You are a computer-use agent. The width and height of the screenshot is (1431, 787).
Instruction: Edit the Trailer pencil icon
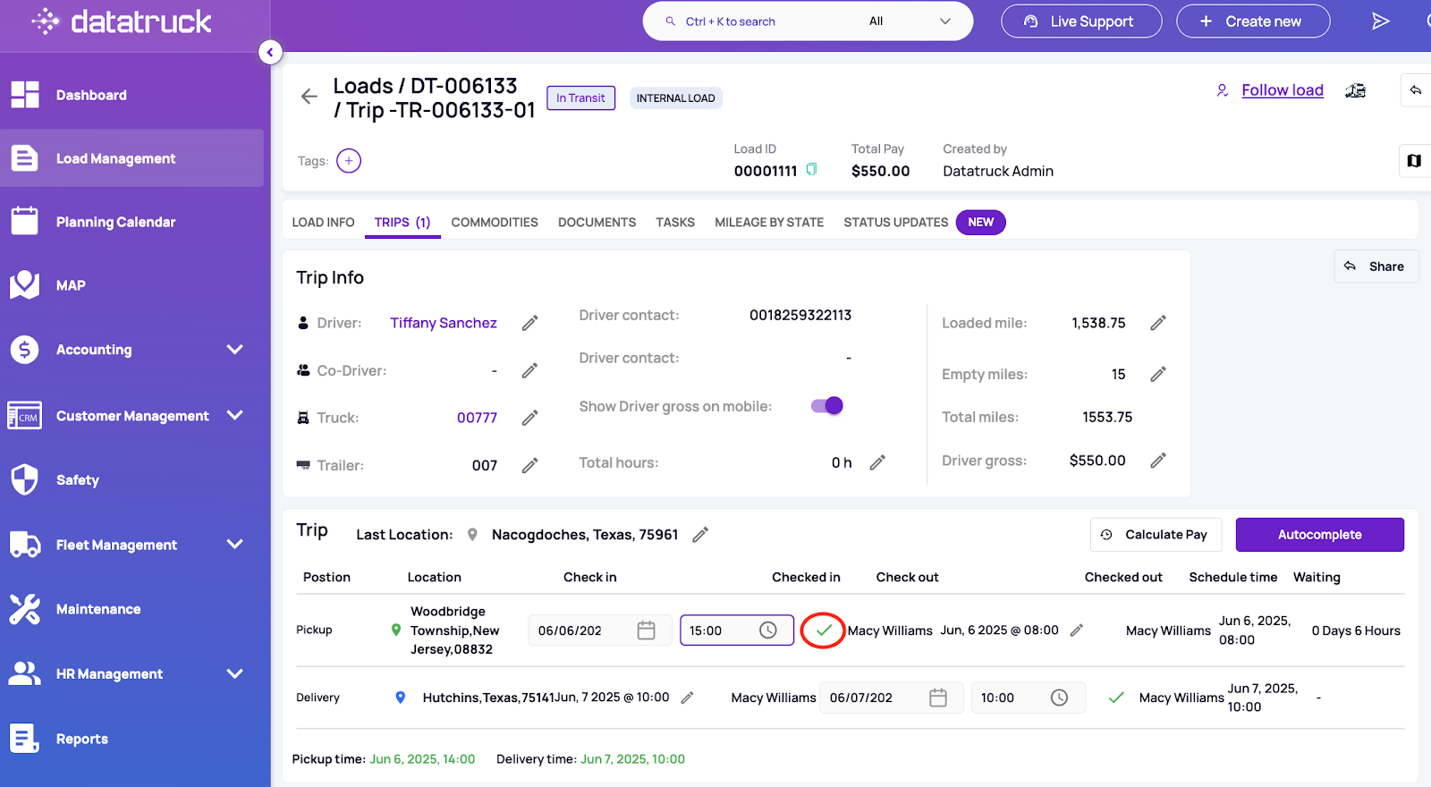point(530,465)
